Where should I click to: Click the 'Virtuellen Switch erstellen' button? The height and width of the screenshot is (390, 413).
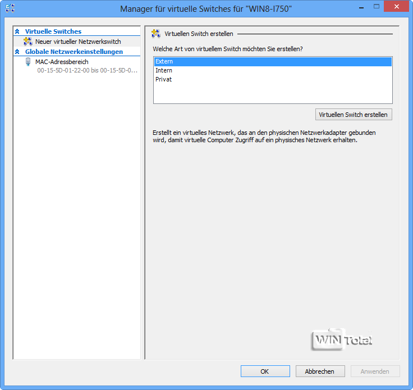tap(354, 115)
